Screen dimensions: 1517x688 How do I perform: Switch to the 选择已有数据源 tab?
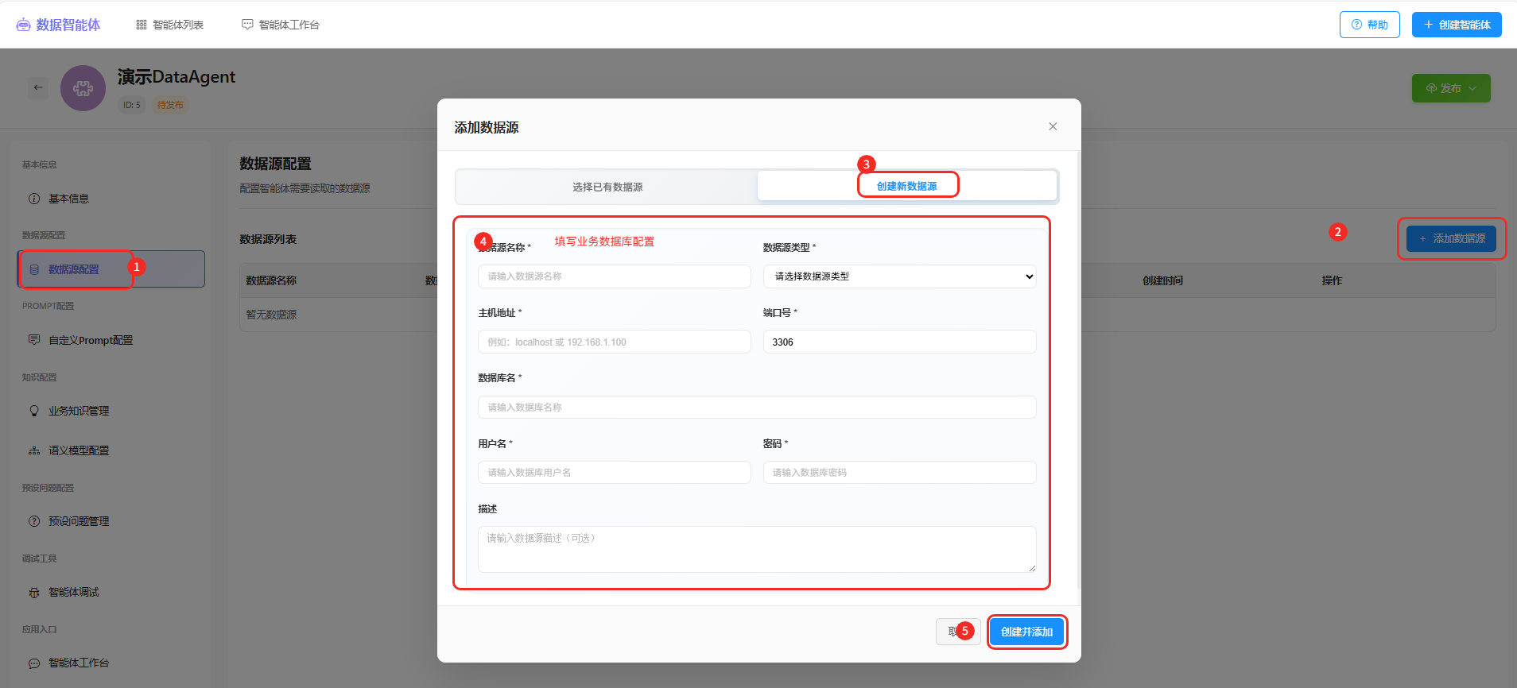pyautogui.click(x=607, y=187)
